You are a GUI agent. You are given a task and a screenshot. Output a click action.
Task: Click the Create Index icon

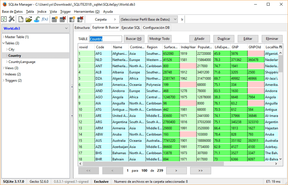72,19
